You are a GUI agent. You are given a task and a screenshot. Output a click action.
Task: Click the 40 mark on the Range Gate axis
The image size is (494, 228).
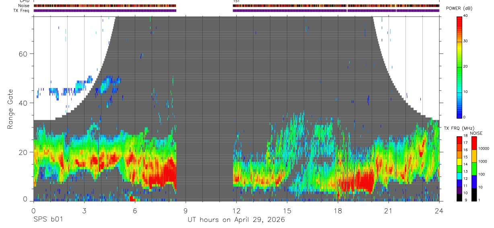point(23,103)
